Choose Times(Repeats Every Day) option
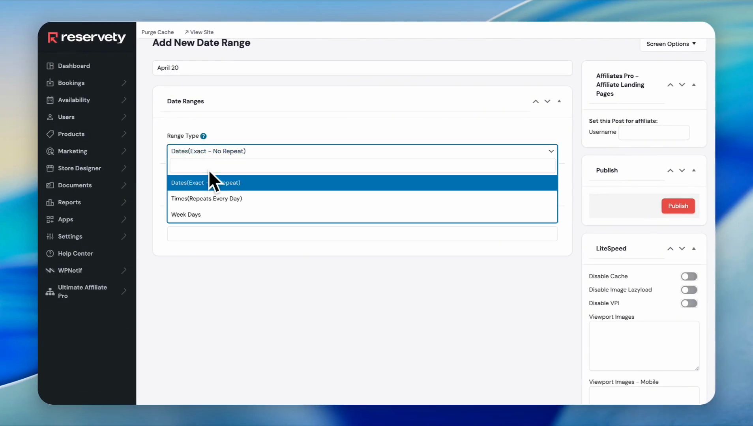Viewport: 753px width, 426px height. [206, 199]
